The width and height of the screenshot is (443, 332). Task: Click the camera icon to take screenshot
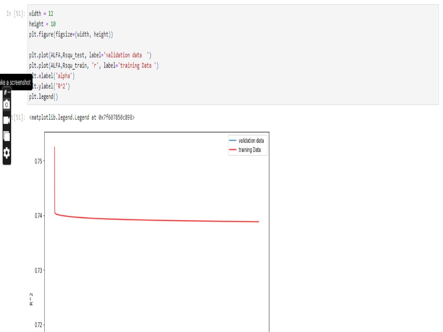[7, 104]
